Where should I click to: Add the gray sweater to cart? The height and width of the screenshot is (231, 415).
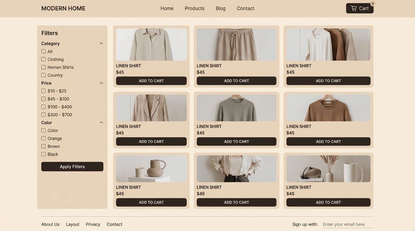[x=236, y=141]
